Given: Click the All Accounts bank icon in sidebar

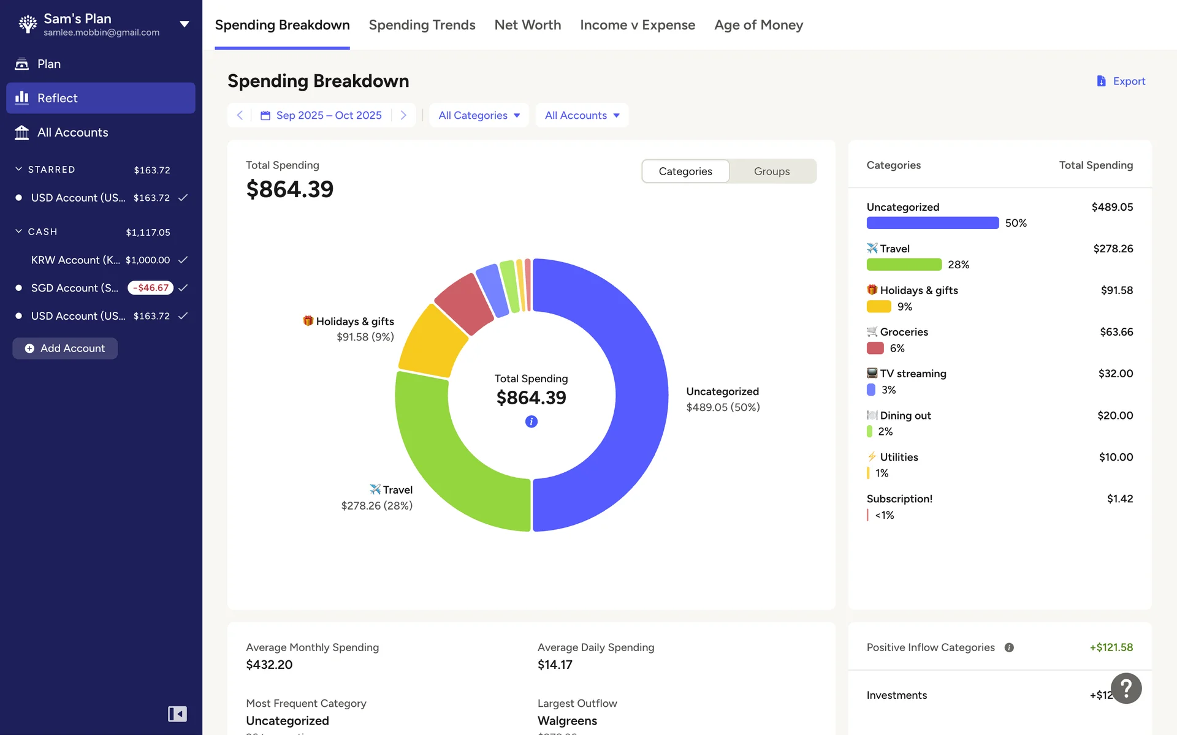Looking at the screenshot, I should pos(22,132).
